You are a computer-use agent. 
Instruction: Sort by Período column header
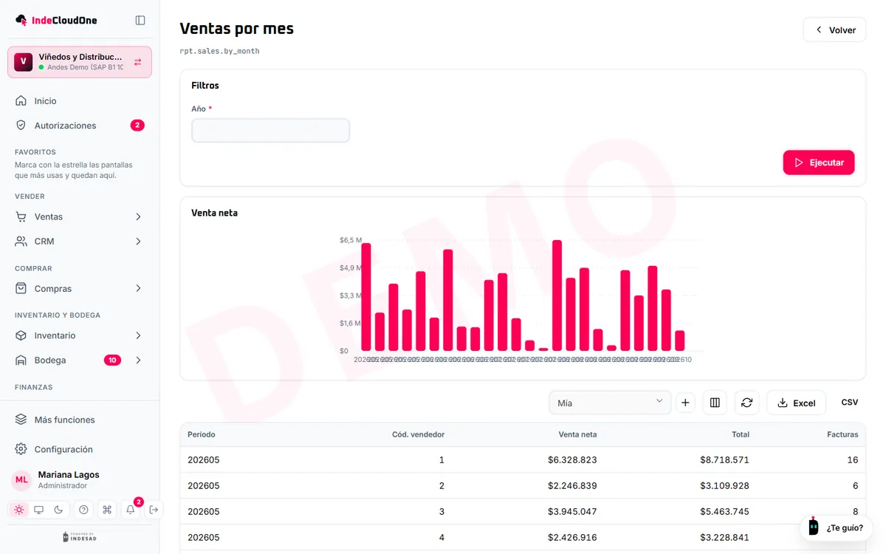(202, 434)
